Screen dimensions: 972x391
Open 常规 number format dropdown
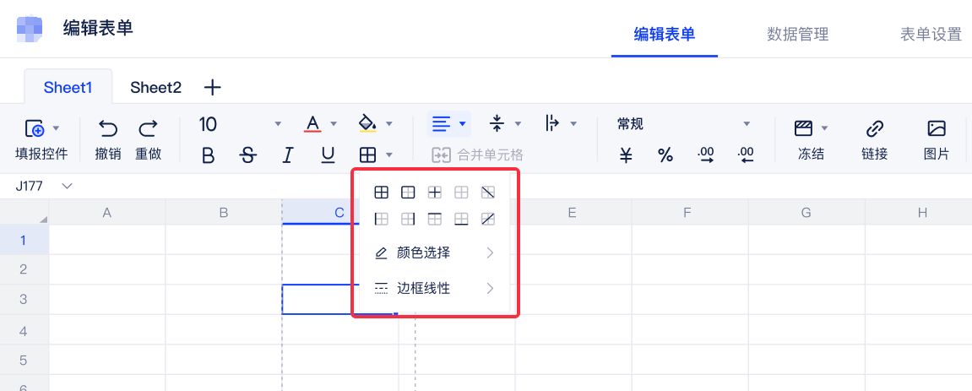(683, 125)
